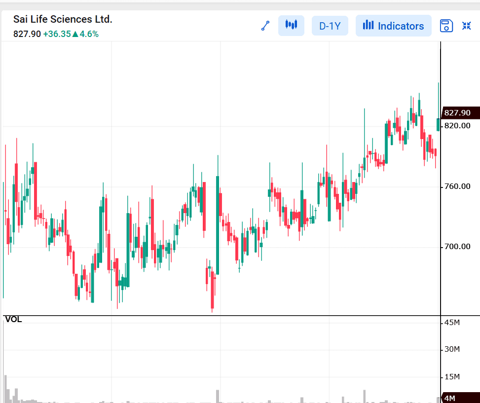Save the chart layout
Viewport: 480px width, 403px height.
(x=446, y=26)
